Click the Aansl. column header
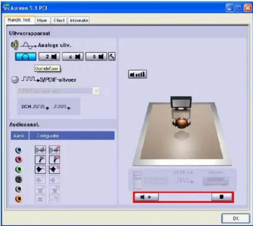253x226 pixels. tap(20, 136)
